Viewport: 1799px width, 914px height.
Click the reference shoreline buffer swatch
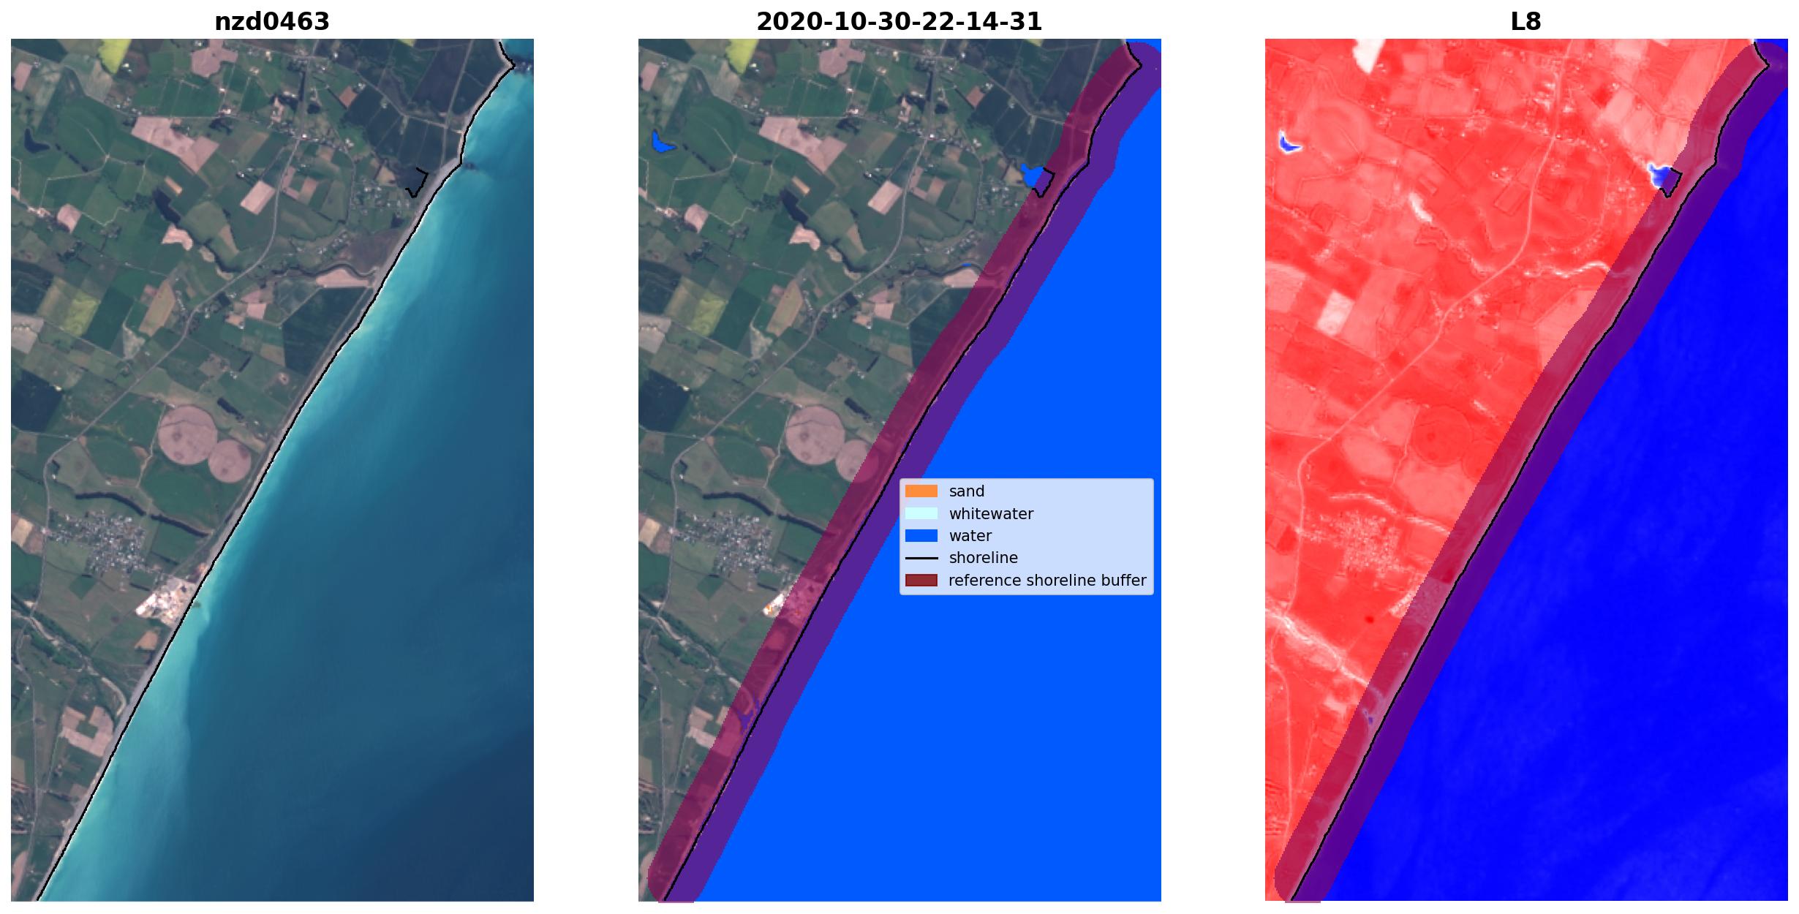(921, 581)
